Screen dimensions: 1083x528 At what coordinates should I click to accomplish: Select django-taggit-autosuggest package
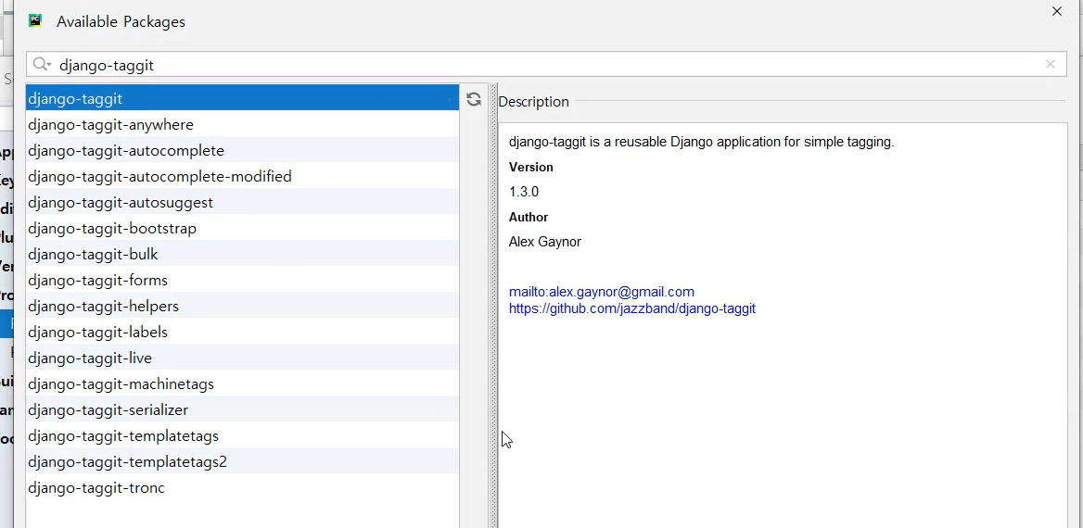(242, 202)
